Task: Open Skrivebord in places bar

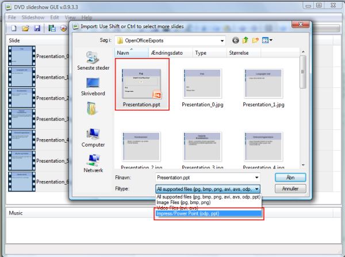Action: (x=93, y=87)
